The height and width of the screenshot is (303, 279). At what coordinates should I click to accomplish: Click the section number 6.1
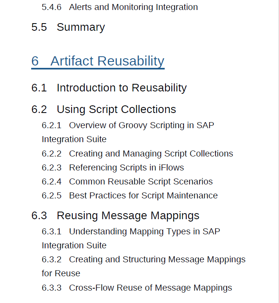pos(39,88)
